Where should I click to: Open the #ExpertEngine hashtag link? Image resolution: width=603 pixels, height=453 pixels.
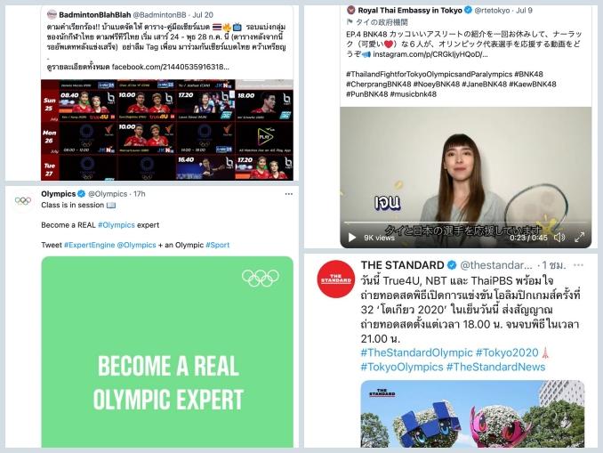click(89, 245)
